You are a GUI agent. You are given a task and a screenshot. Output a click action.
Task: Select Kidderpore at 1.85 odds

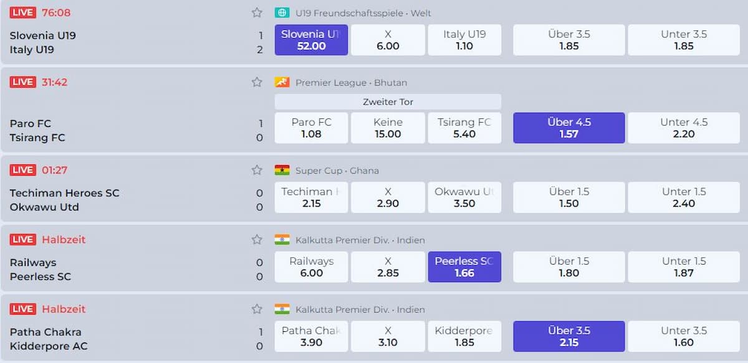pos(464,336)
